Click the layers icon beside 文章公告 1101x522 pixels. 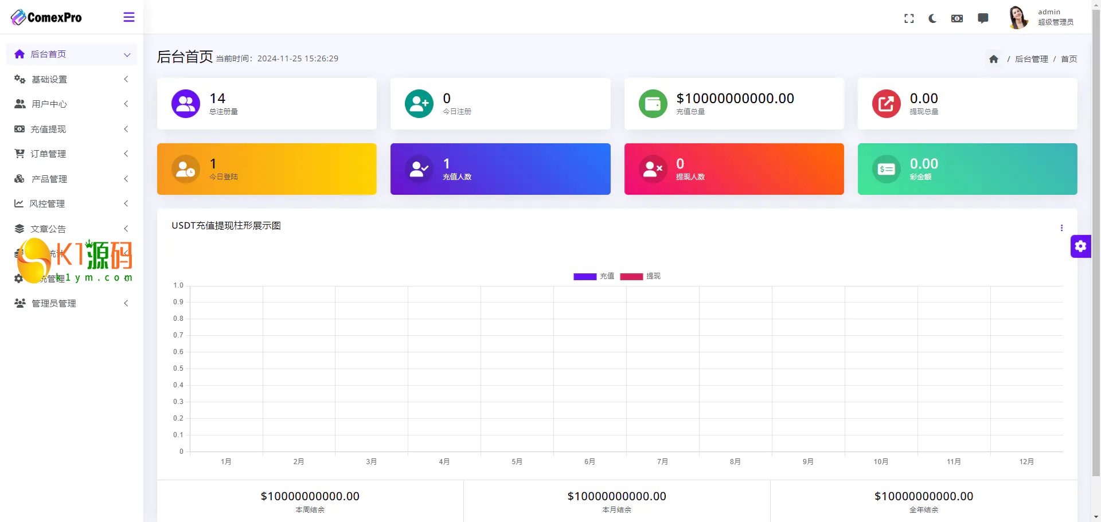[19, 229]
